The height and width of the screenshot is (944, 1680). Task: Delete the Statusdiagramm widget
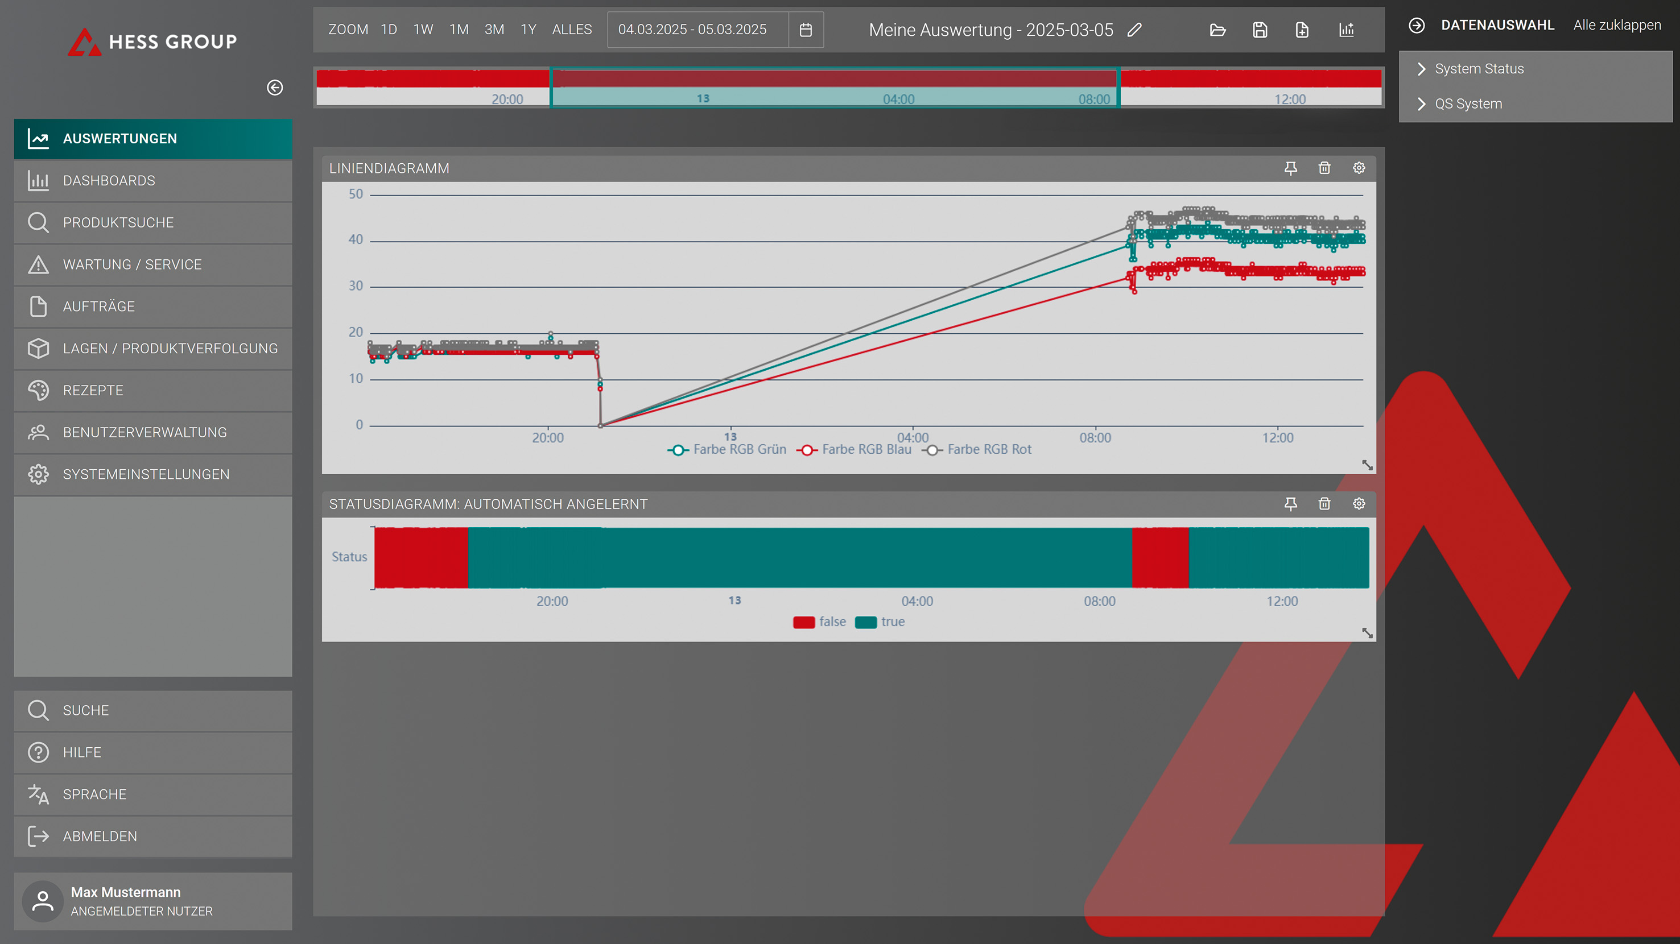tap(1324, 504)
